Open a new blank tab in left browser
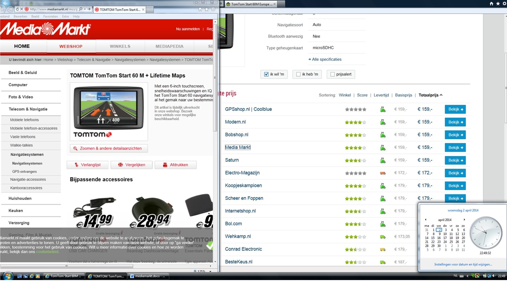This screenshot has height=282, width=507. point(150,10)
